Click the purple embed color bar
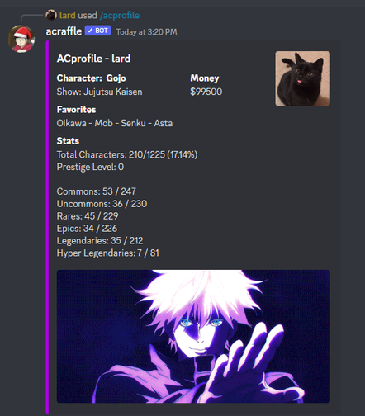 (x=47, y=227)
